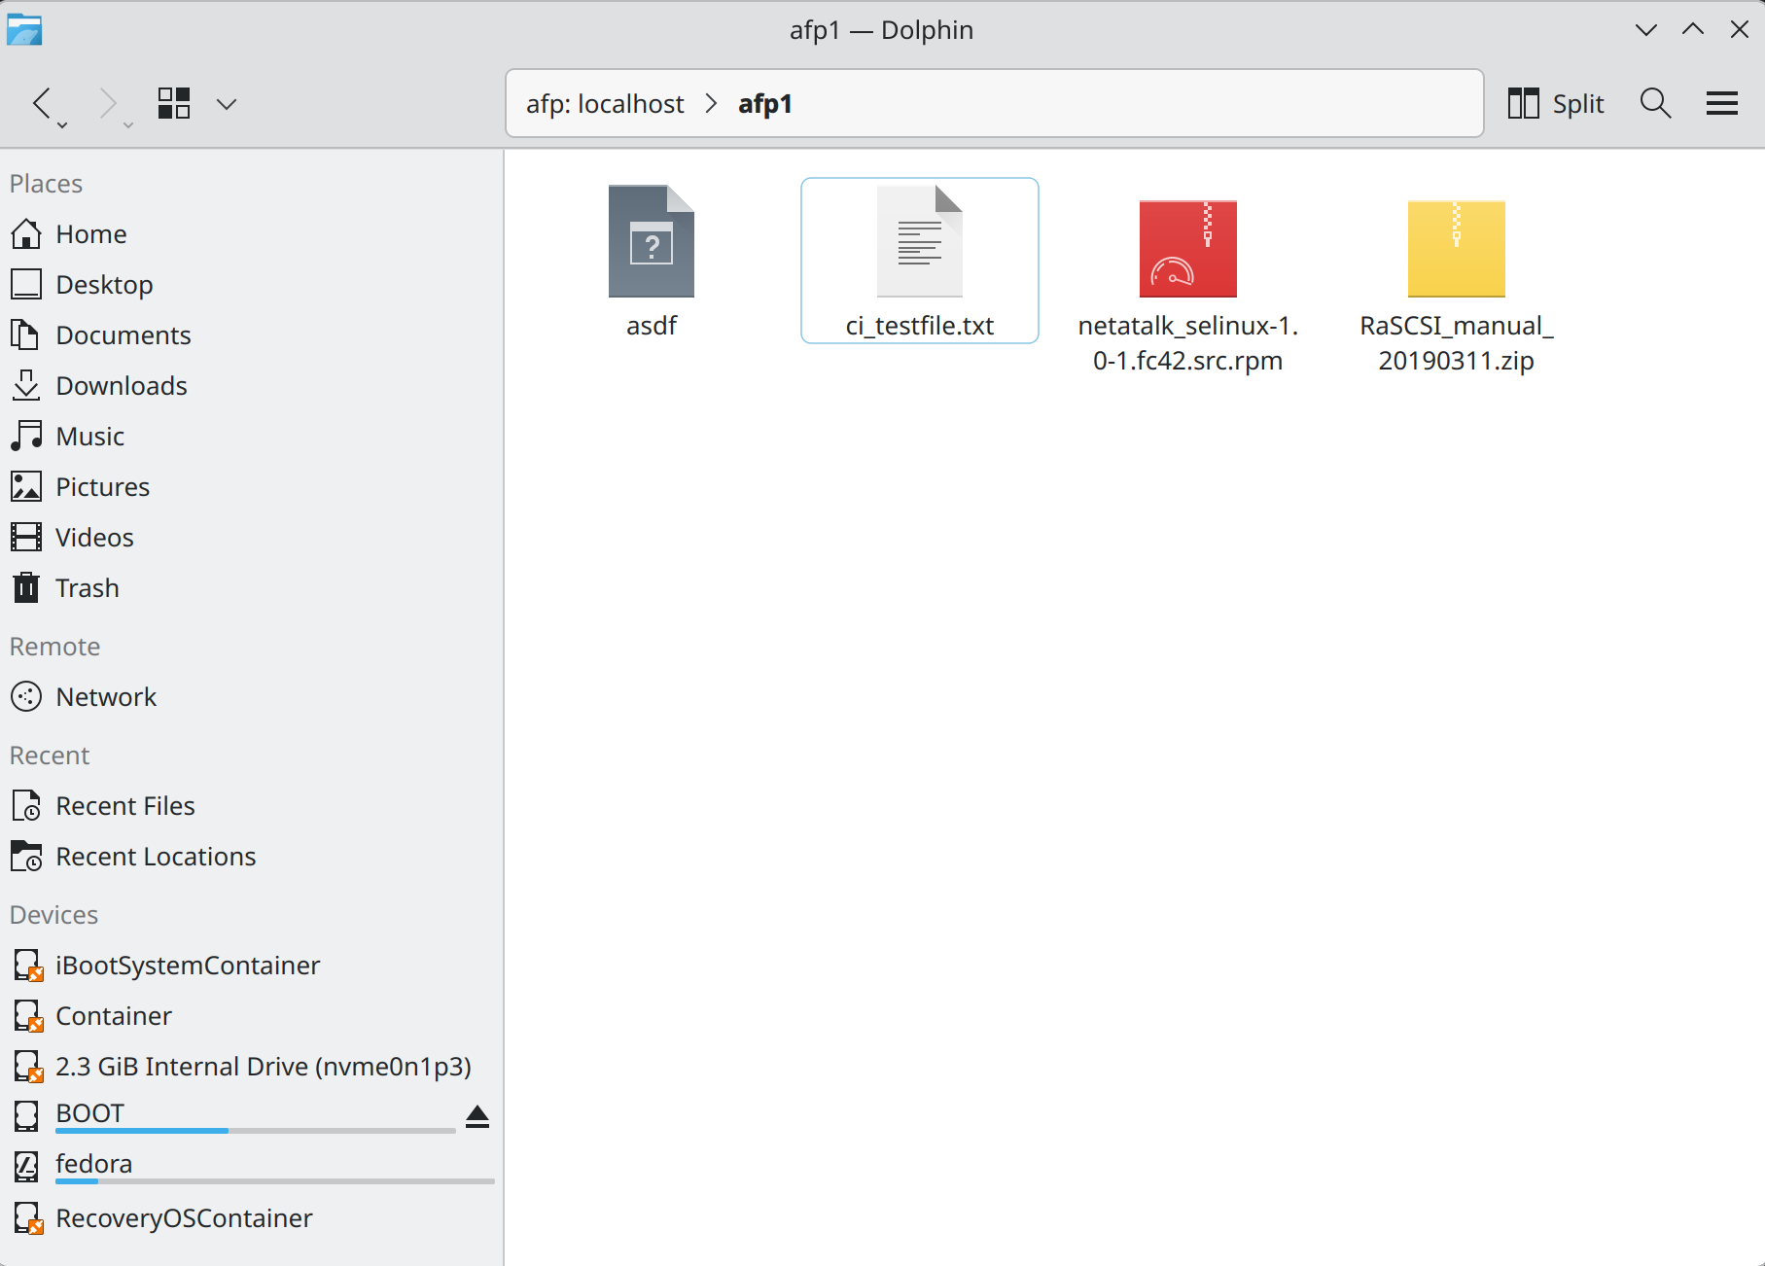
Task: Open the hamburger menu icon
Action: pyautogui.click(x=1719, y=103)
